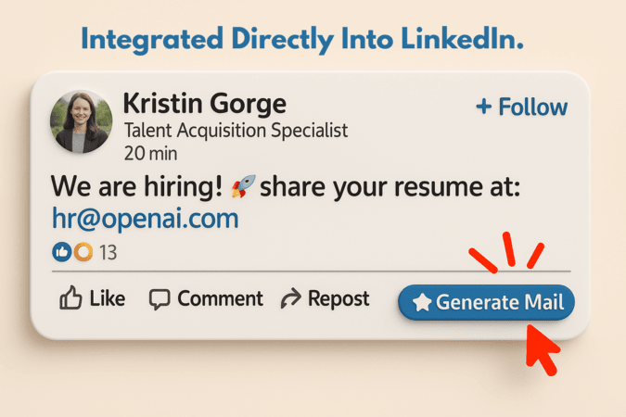Click the Kristin Gorge name link

pyautogui.click(x=204, y=104)
